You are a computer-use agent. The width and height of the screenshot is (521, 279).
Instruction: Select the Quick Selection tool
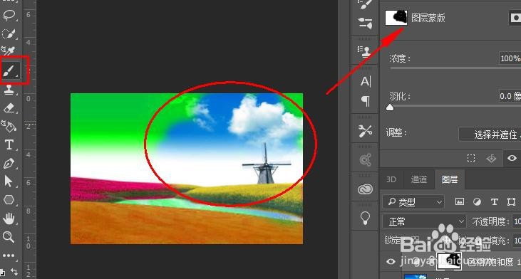[9, 33]
